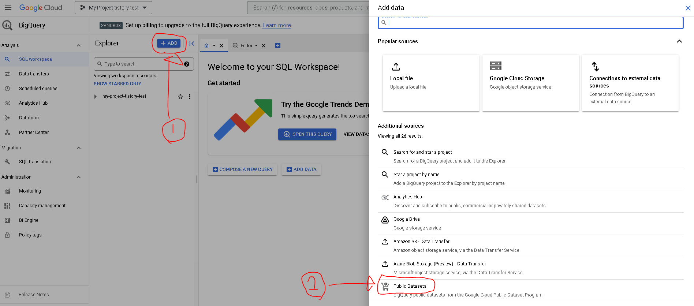This screenshot has width=694, height=306.
Task: Open SQL workspace in sidebar
Action: (44, 59)
